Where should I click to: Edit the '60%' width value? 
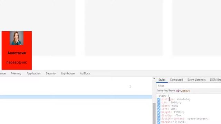(174, 106)
